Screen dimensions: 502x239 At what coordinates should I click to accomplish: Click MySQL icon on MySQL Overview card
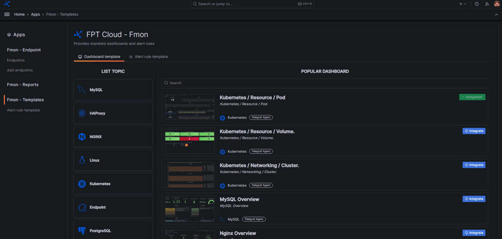click(222, 220)
